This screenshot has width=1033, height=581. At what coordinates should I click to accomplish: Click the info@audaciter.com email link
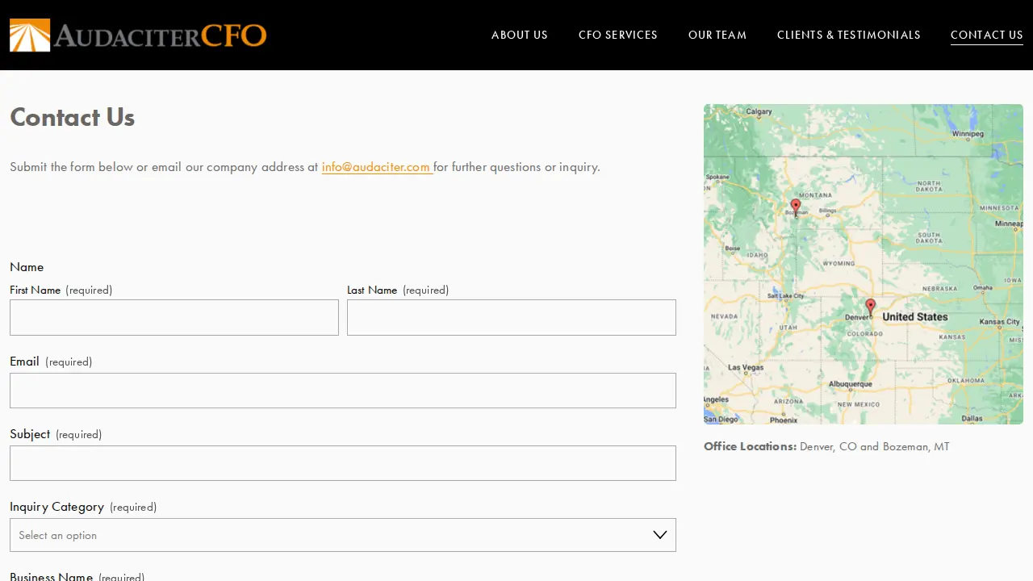click(x=376, y=167)
